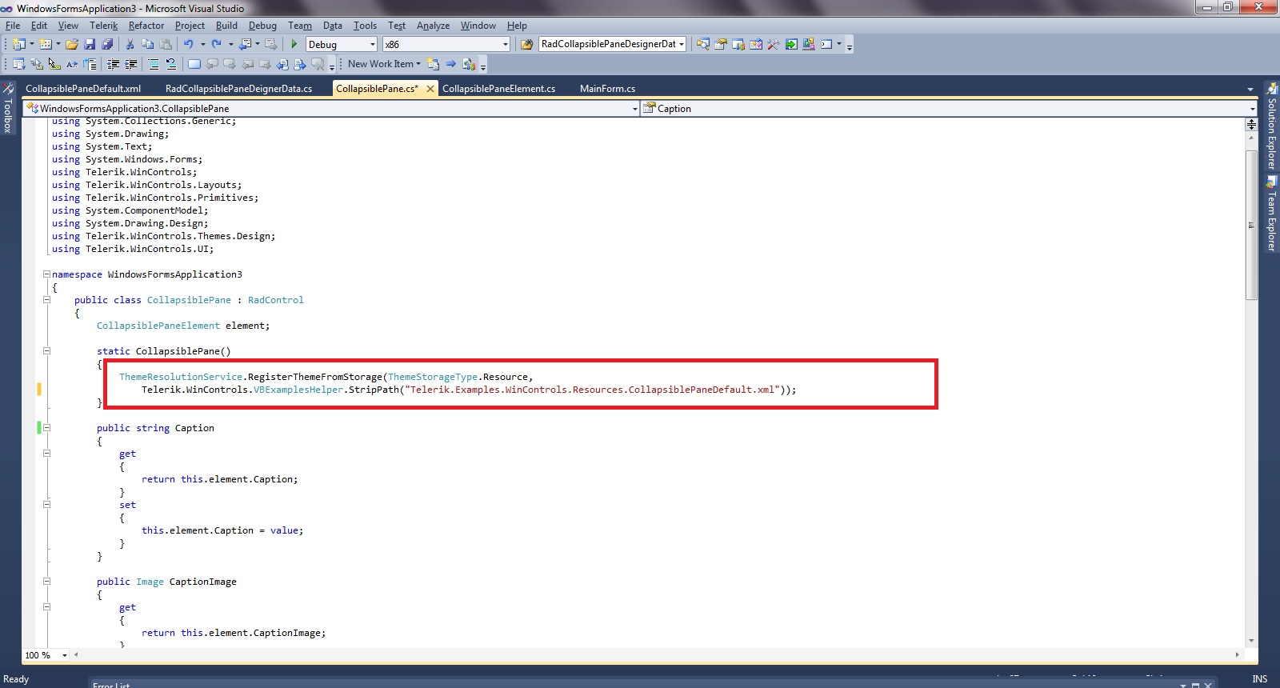Open the Properties Window toolbar icon
The image size is (1280, 688).
click(721, 44)
